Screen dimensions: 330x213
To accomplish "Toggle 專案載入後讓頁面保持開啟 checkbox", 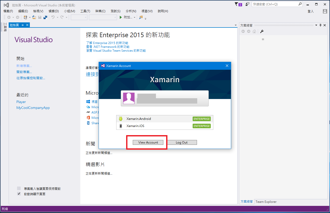I will point(19,189).
